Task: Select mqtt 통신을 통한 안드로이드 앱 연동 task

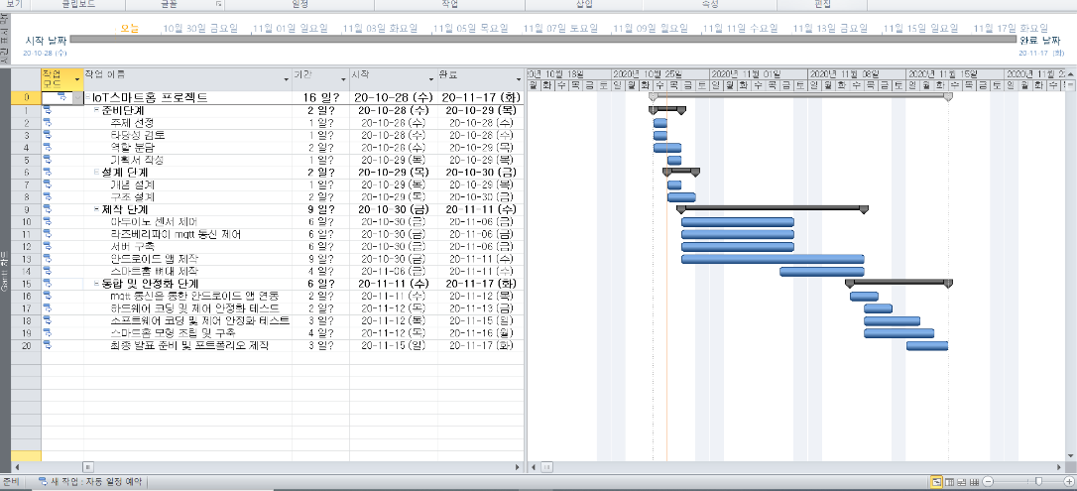Action: (194, 296)
